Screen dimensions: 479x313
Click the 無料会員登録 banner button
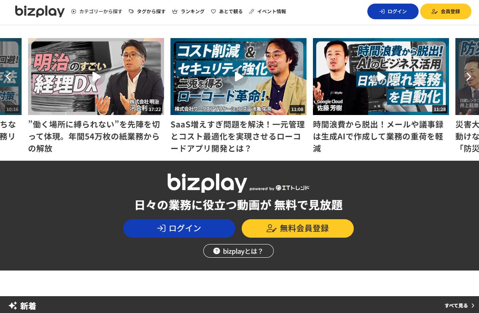298,228
